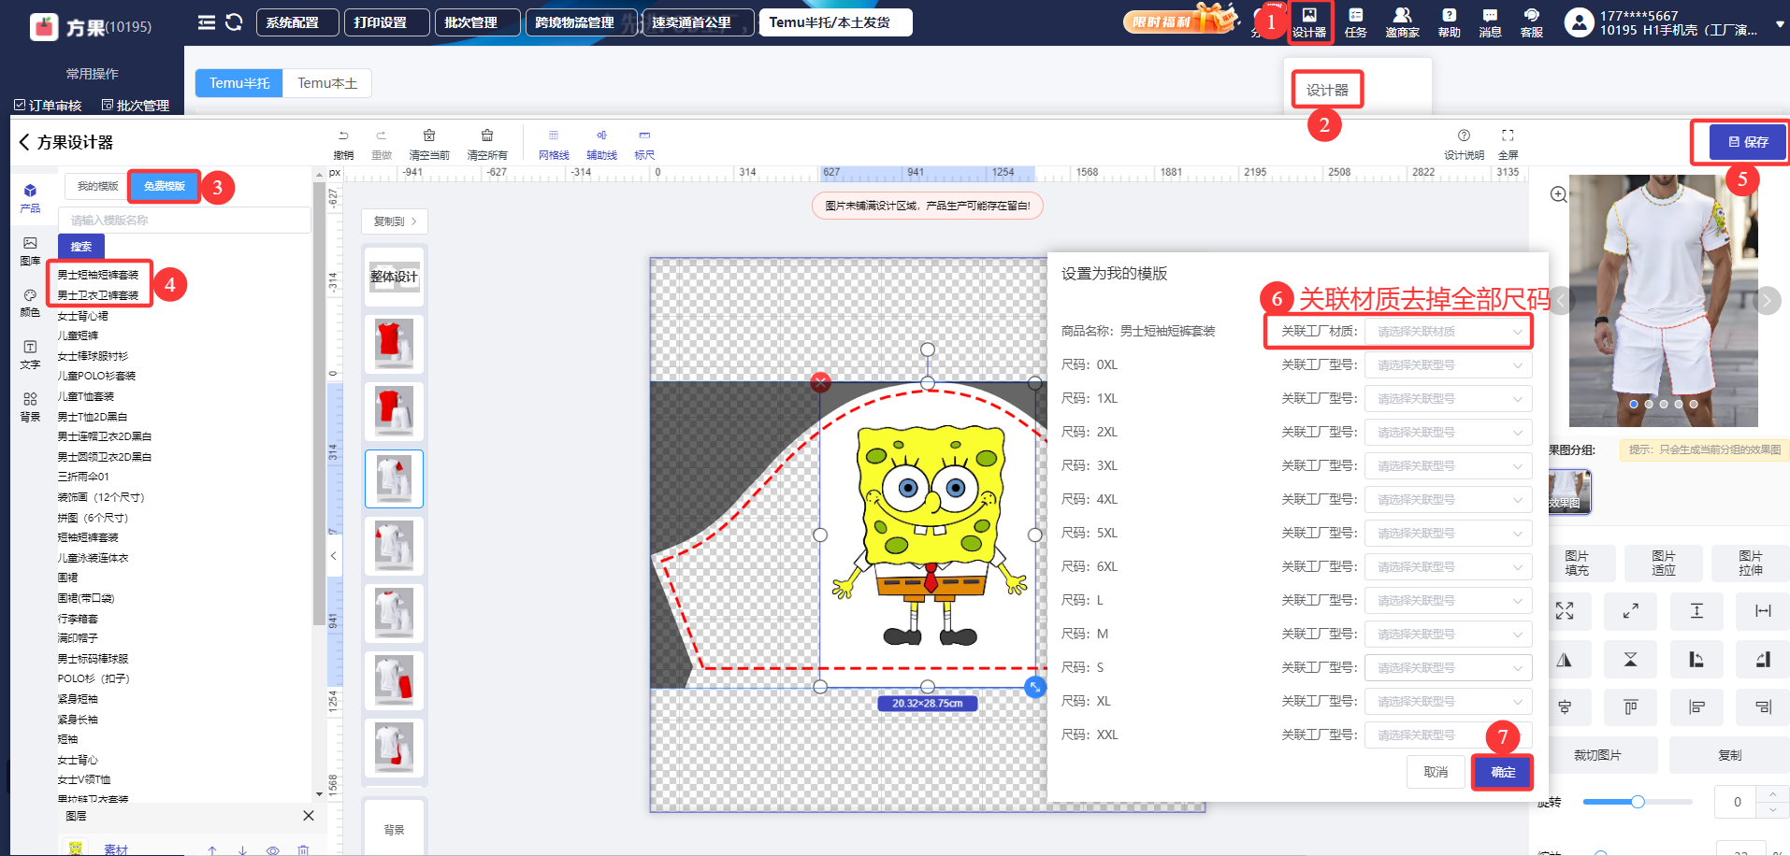Select the 男士短袖短裤套装 template
The height and width of the screenshot is (856, 1790).
click(98, 275)
